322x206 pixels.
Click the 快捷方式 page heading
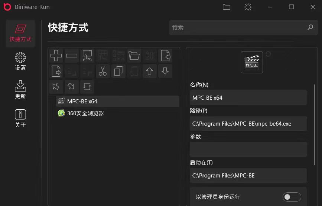click(68, 27)
